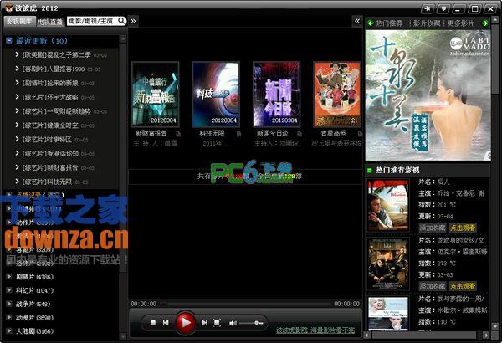Click the page icon next to 科技无限 title
The height and width of the screenshot is (343, 502).
tap(238, 134)
